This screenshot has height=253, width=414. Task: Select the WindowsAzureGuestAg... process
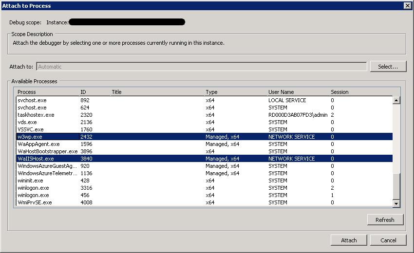(205, 166)
